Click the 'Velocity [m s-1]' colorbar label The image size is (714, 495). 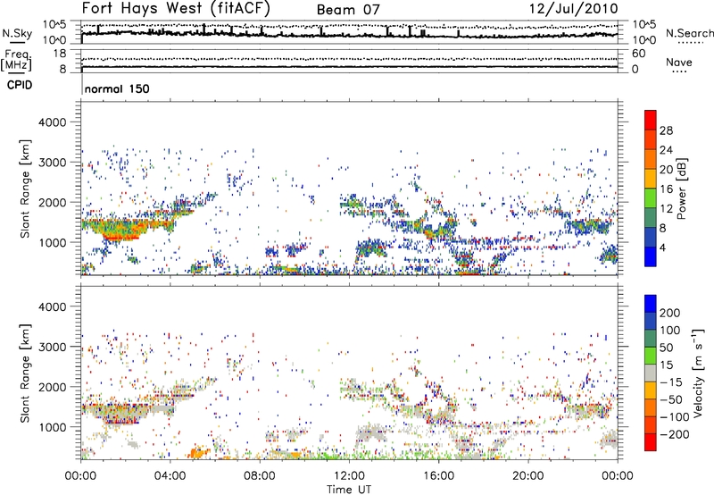(698, 373)
